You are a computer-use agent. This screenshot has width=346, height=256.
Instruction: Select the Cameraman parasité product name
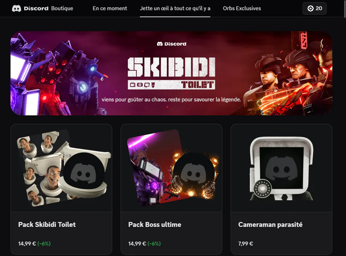click(270, 224)
